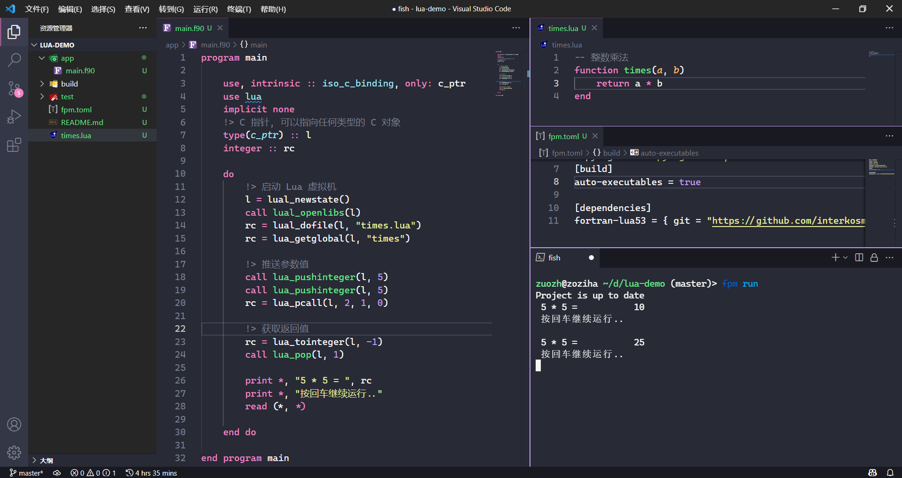The height and width of the screenshot is (478, 902).
Task: Split the fish terminal panel
Action: (x=859, y=258)
